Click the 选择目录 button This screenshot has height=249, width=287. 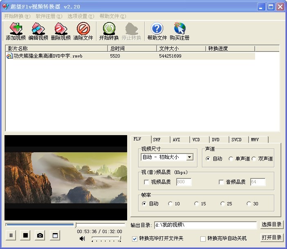click(271, 225)
